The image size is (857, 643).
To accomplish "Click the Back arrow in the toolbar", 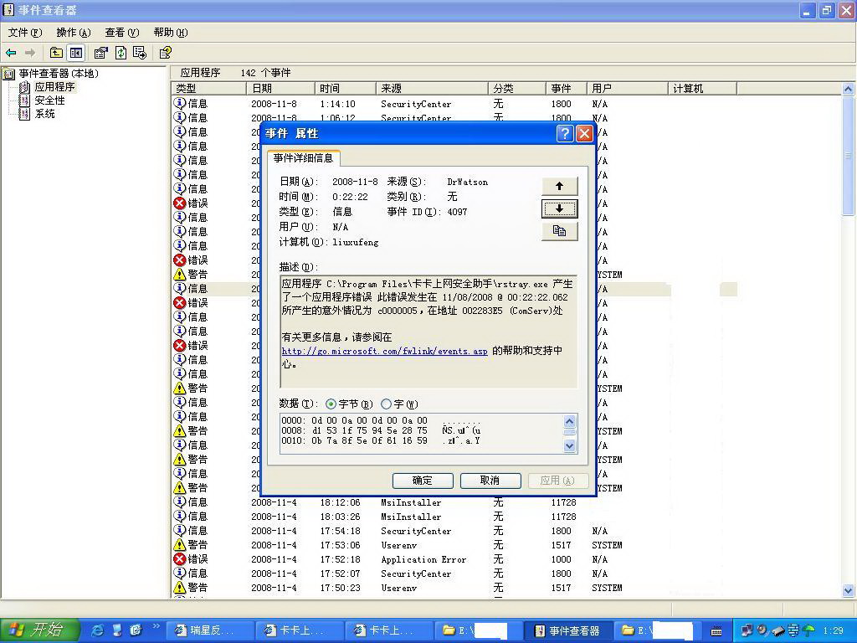I will [x=11, y=53].
